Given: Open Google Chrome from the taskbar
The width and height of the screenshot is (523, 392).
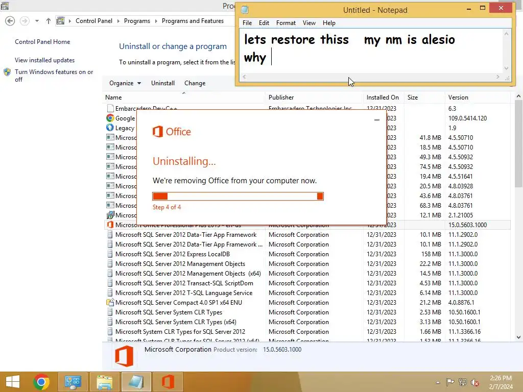Looking at the screenshot, I should (41, 382).
